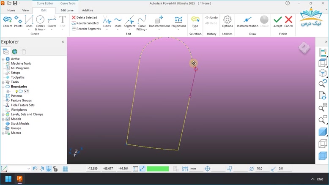329x185 pixels.
Task: Click Reverse Selected button
Action: (85, 23)
